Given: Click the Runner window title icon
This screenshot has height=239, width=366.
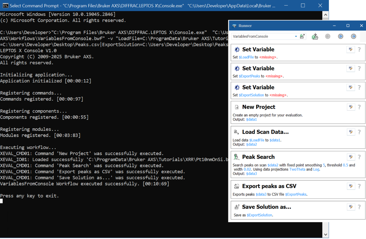Looking at the screenshot, I should tap(234, 26).
